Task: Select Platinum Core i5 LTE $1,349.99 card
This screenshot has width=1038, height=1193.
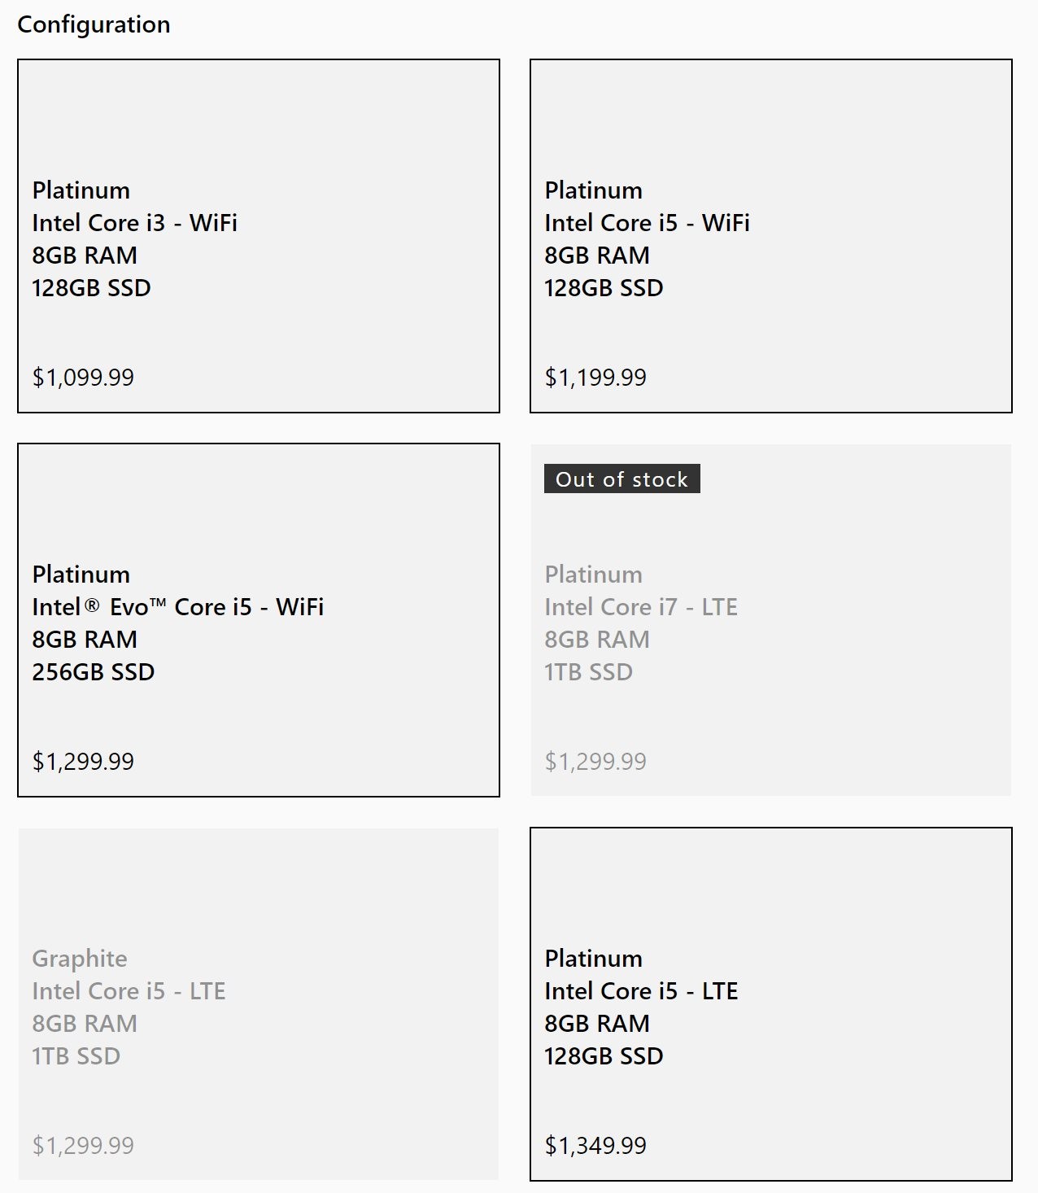Action: [771, 1004]
